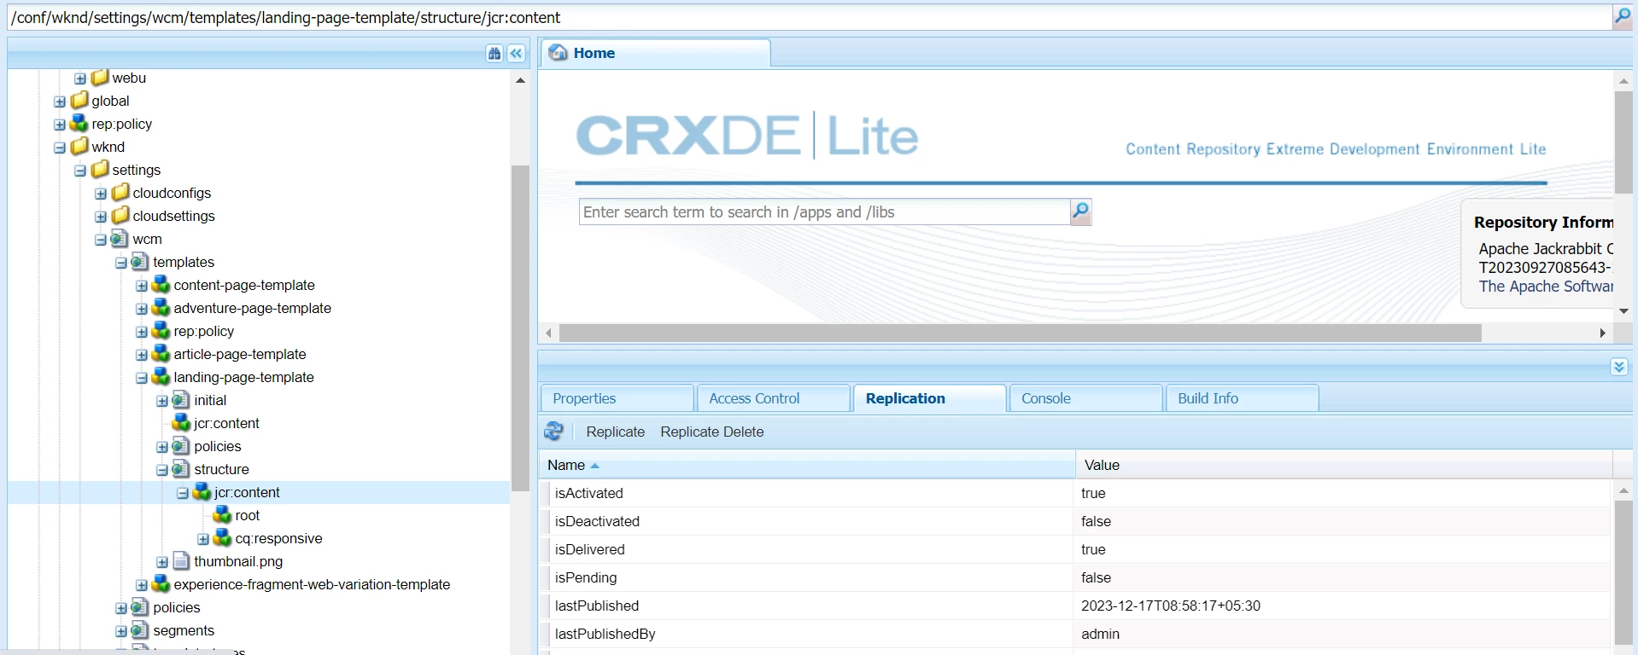The height and width of the screenshot is (655, 1638).
Task: Click the Home tab icon
Action: pos(559,53)
